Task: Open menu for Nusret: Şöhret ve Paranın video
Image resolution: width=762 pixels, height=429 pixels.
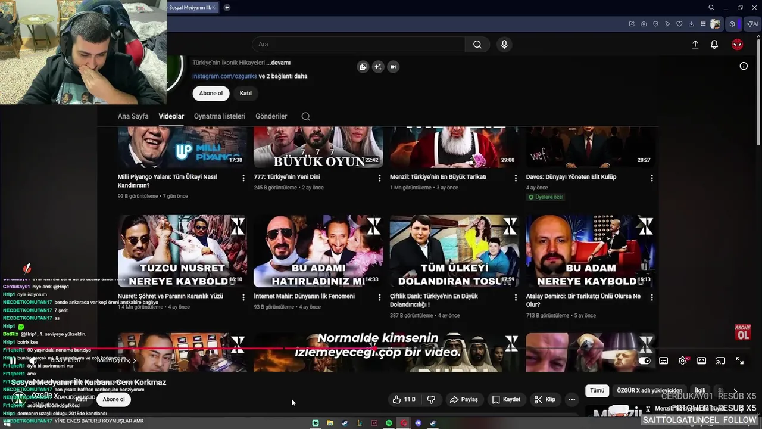Action: pos(243,297)
